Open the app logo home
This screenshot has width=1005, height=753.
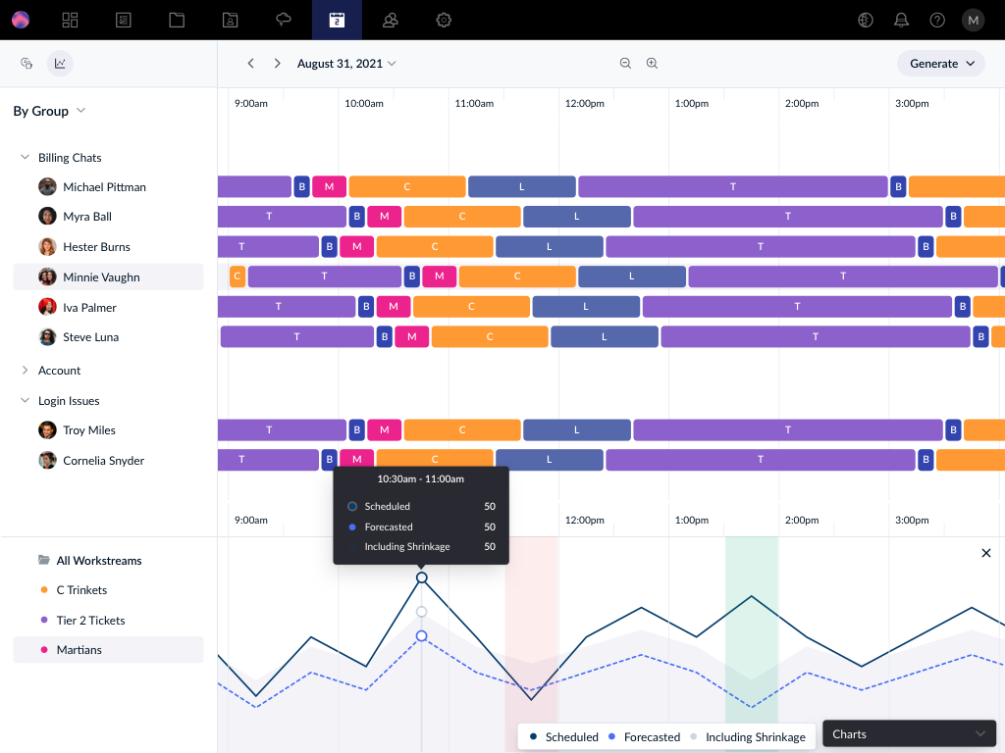[21, 20]
